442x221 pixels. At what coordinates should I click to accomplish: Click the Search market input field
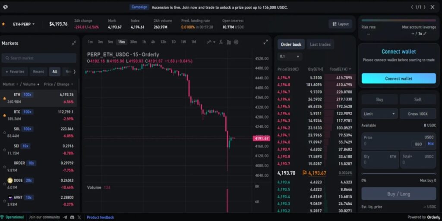tap(39, 58)
